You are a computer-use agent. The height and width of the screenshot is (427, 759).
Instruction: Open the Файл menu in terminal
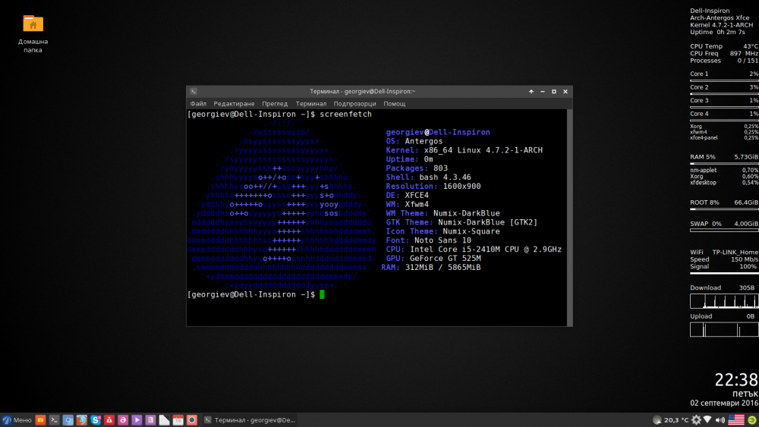coord(198,103)
